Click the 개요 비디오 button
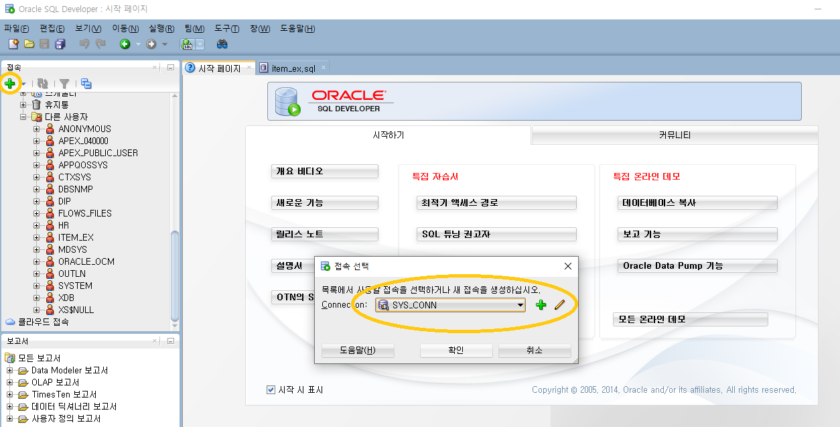840x427 pixels. tap(325, 171)
